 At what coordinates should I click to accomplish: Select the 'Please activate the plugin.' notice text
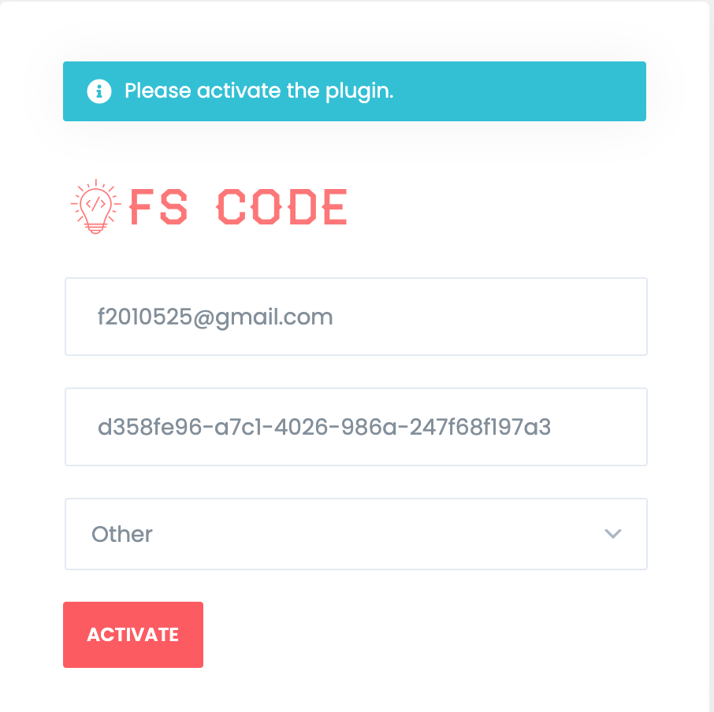(259, 91)
